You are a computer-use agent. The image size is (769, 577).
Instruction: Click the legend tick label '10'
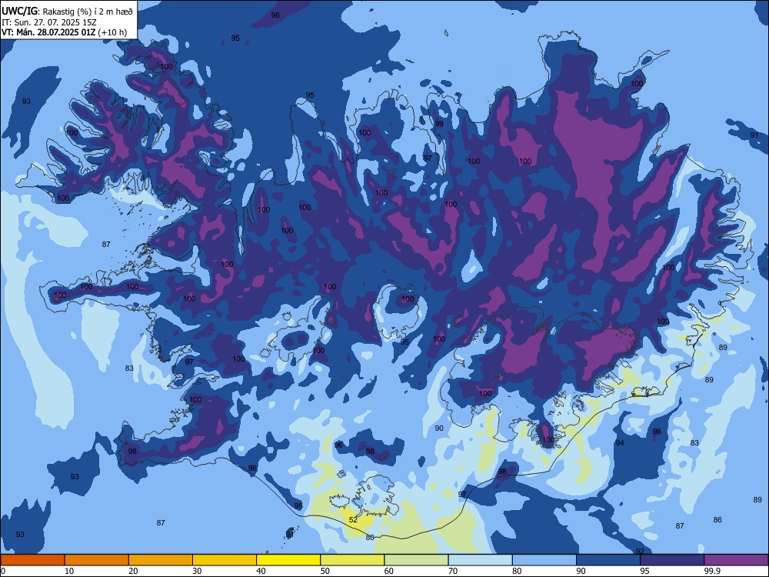click(69, 571)
